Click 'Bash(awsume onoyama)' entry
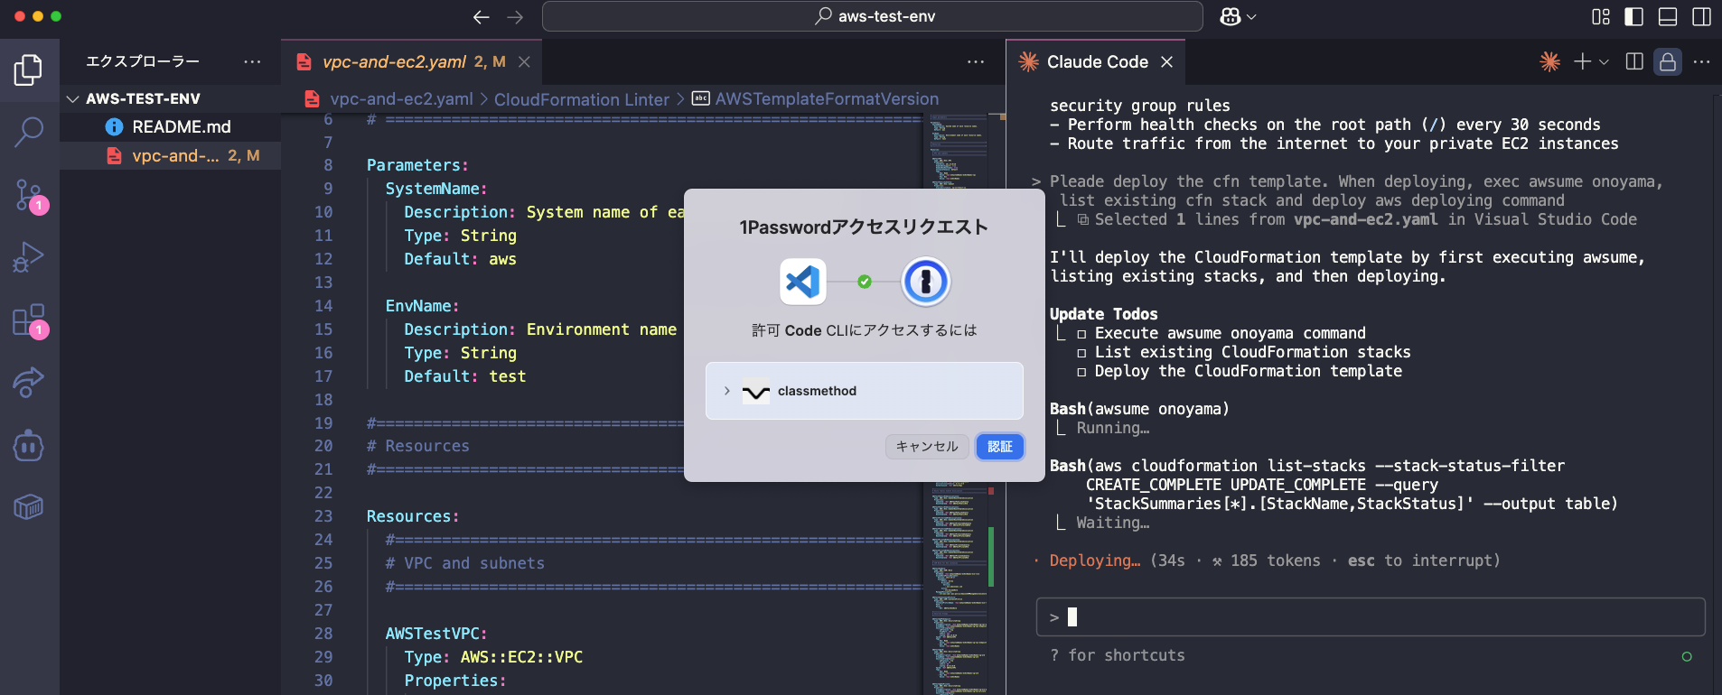Image resolution: width=1722 pixels, height=695 pixels. click(x=1139, y=409)
